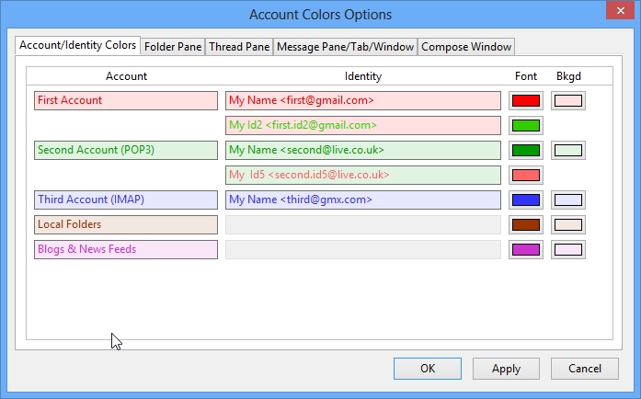The width and height of the screenshot is (641, 399).
Task: Confirm settings with the OK button
Action: [428, 369]
